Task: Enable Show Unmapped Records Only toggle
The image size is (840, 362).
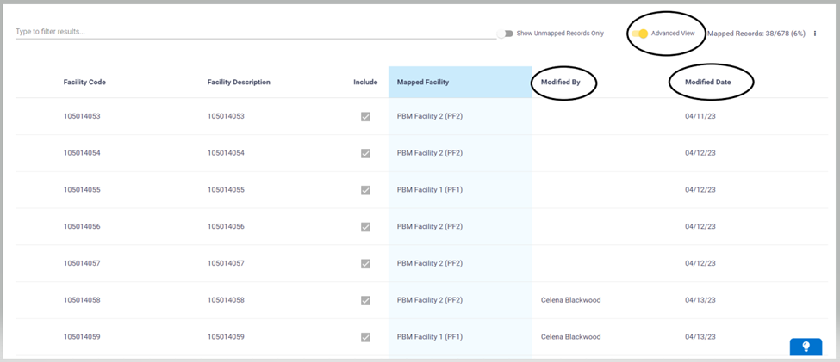Action: [x=505, y=34]
